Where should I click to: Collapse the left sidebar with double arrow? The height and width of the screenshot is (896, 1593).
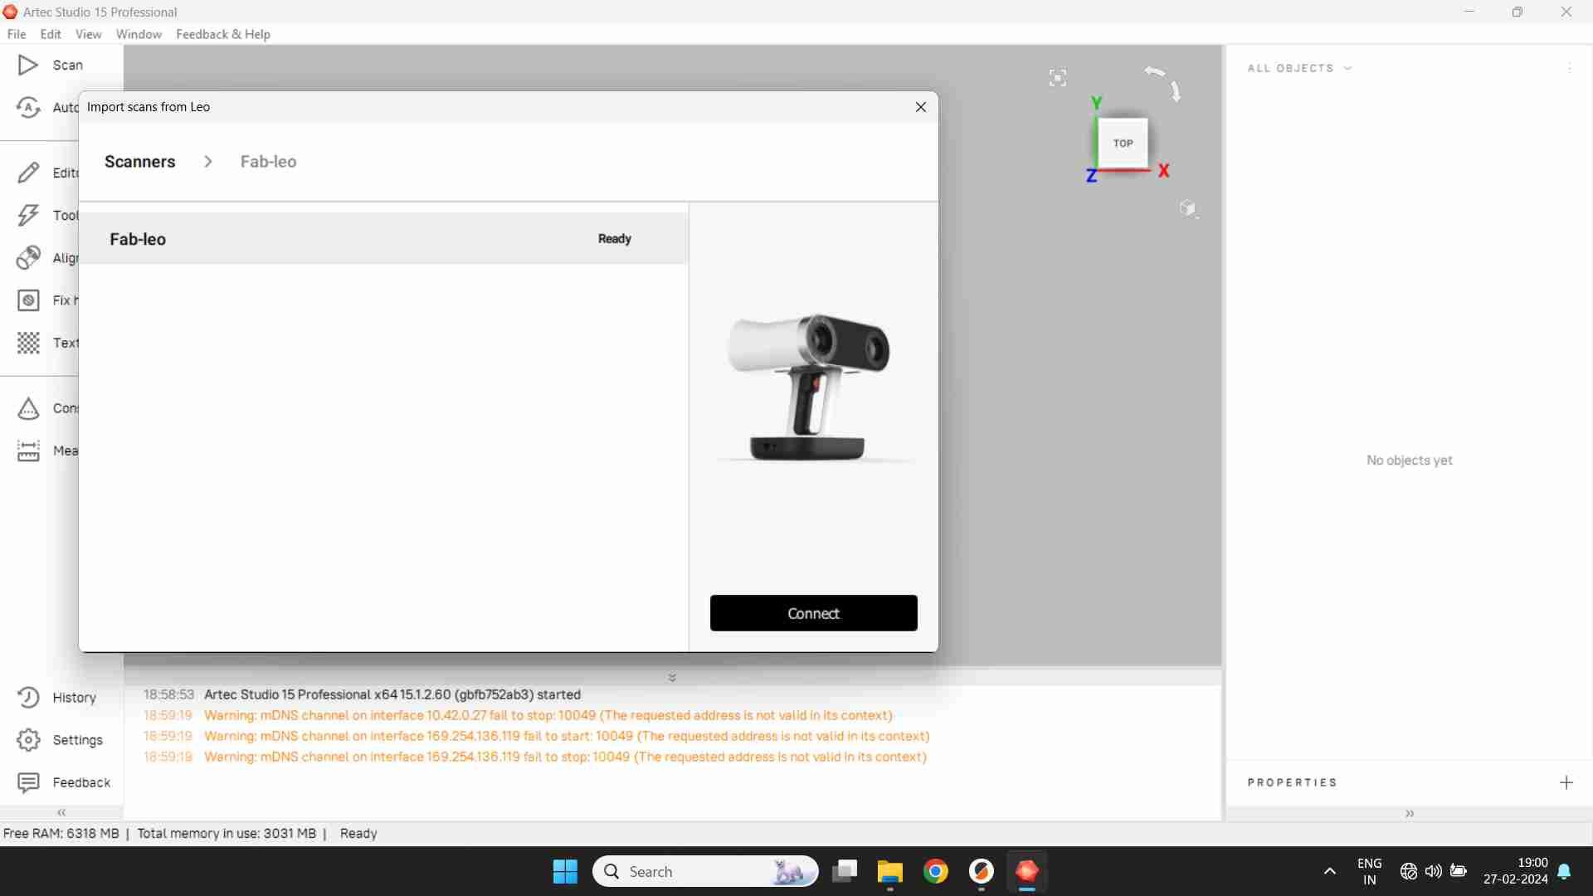point(61,812)
